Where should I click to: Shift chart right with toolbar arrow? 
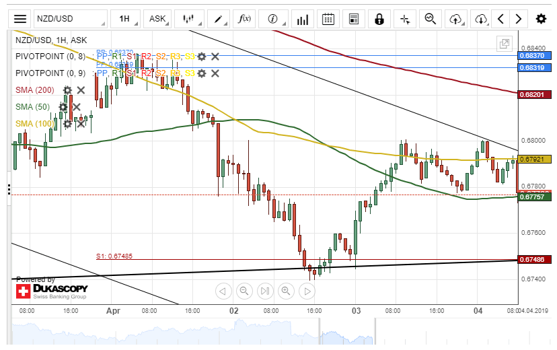click(518, 19)
